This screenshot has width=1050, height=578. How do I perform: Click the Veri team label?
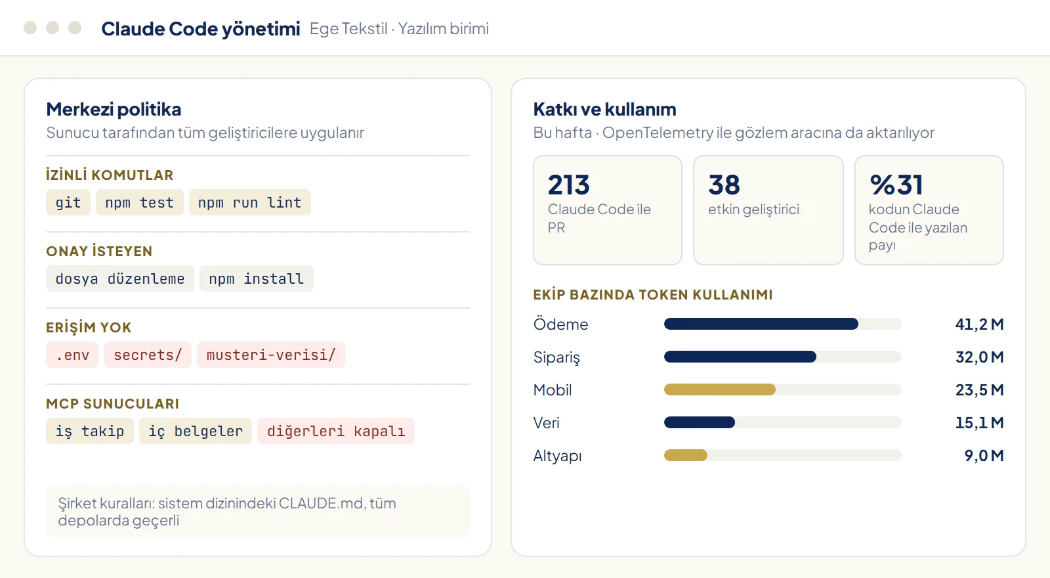(546, 422)
